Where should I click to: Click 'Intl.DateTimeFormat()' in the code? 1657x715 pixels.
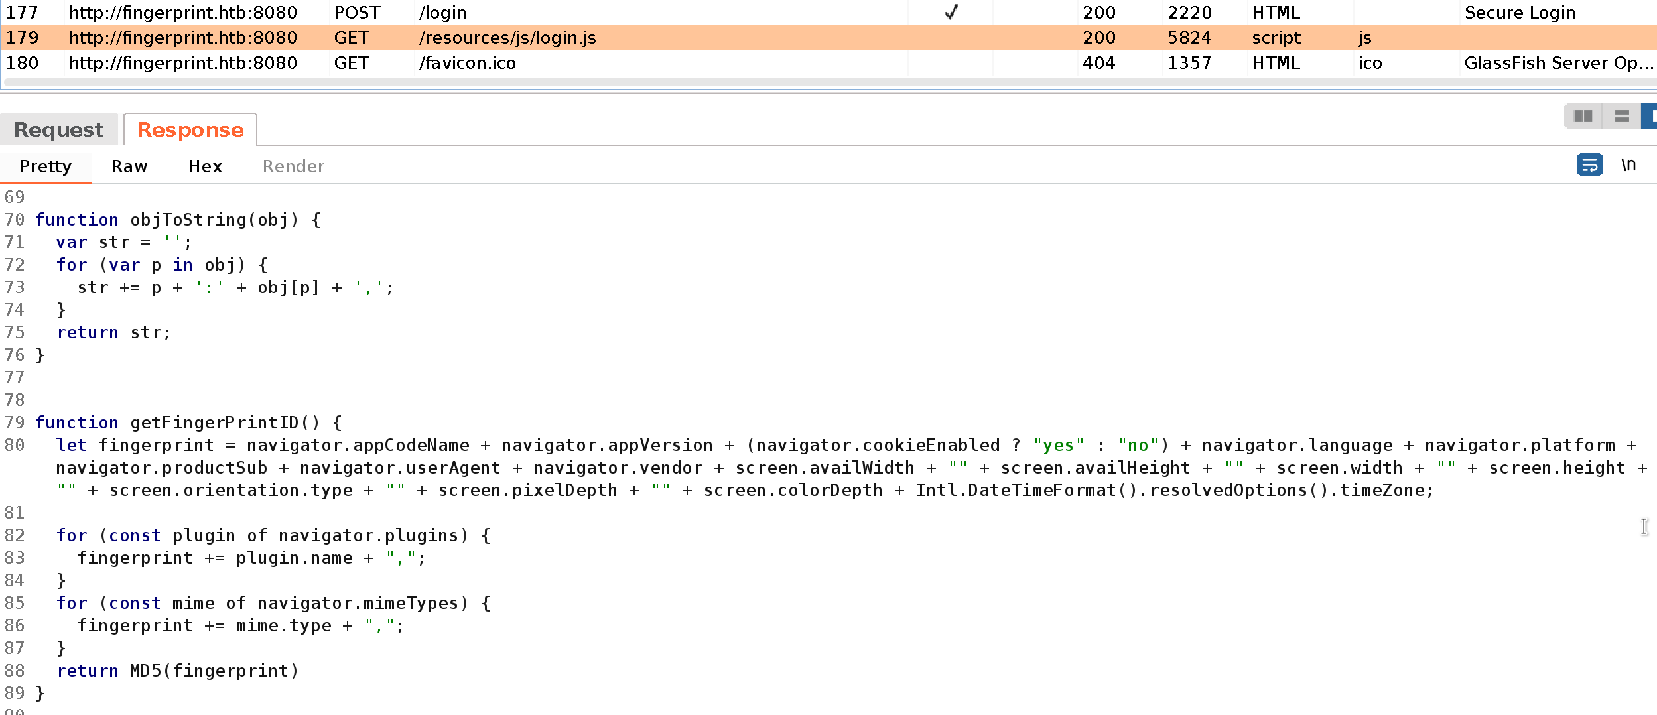coord(1026,490)
